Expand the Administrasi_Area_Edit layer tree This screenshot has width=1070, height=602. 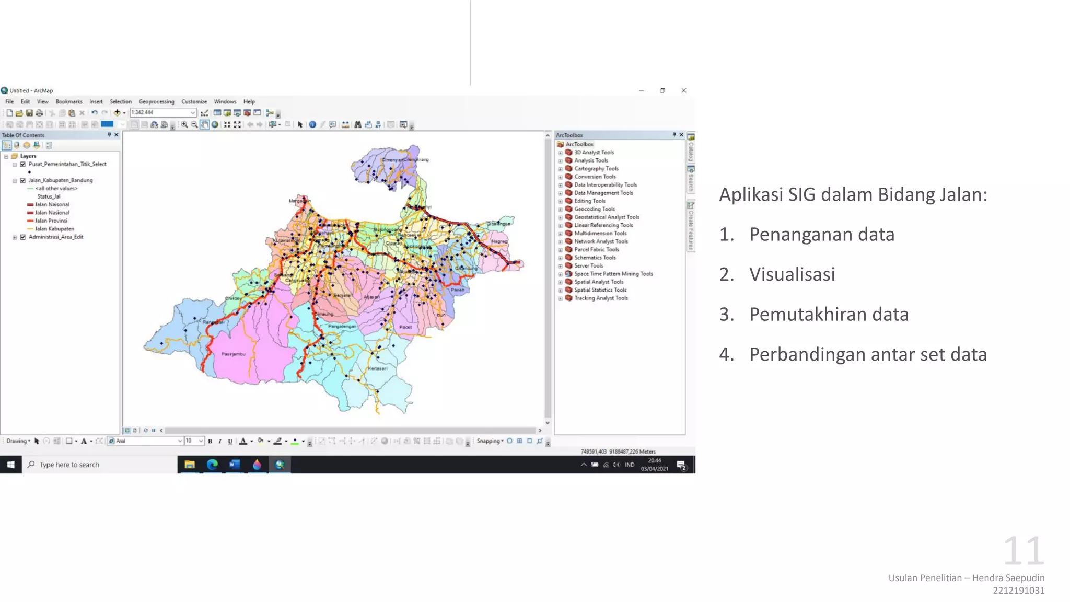[15, 237]
